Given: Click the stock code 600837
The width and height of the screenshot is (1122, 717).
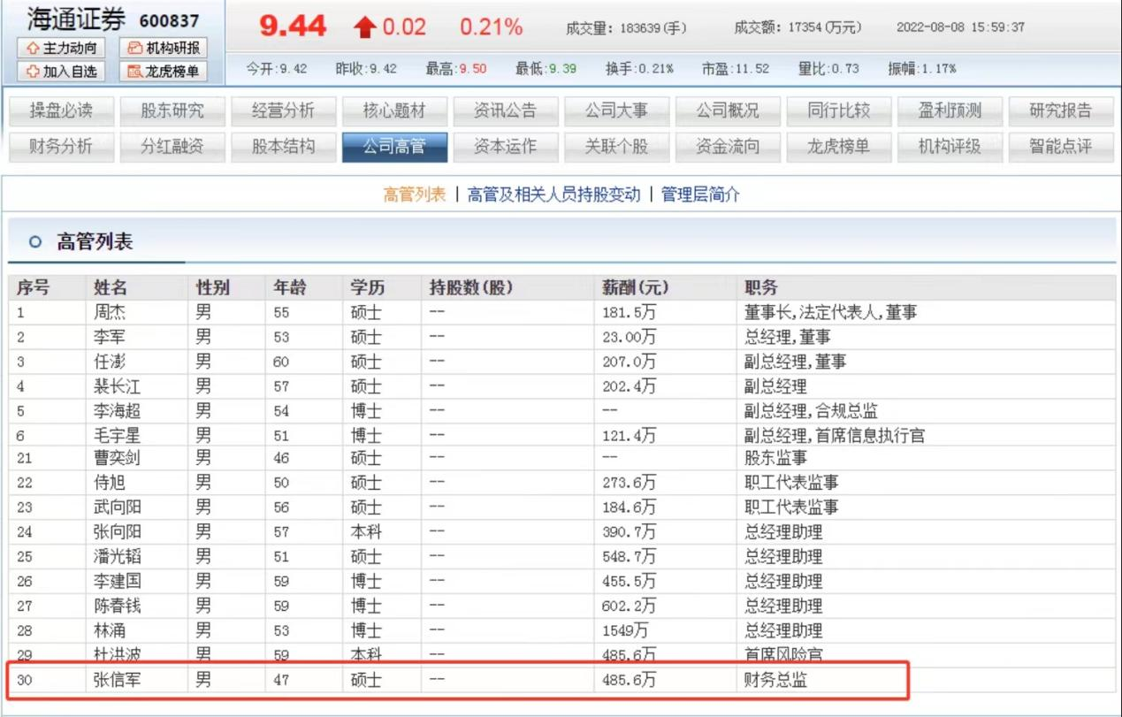Looking at the screenshot, I should coord(169,20).
